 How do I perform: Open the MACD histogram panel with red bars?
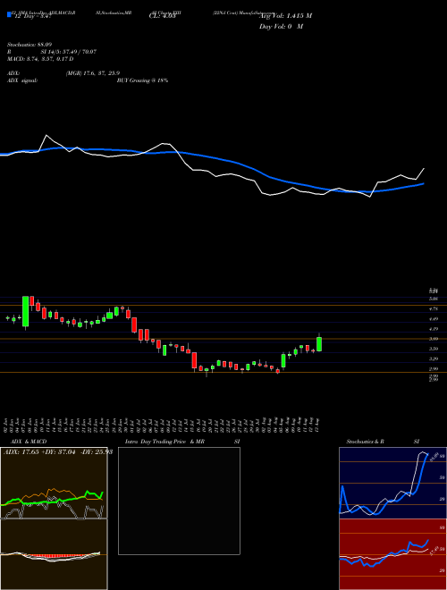[x=54, y=554]
